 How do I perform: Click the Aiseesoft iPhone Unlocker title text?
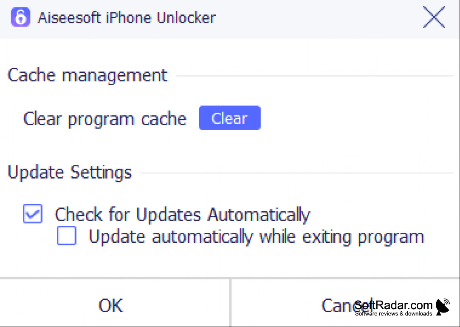pos(127,17)
